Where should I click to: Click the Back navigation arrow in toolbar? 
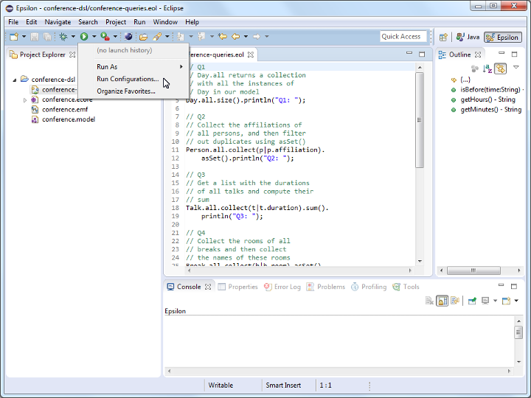coord(236,36)
